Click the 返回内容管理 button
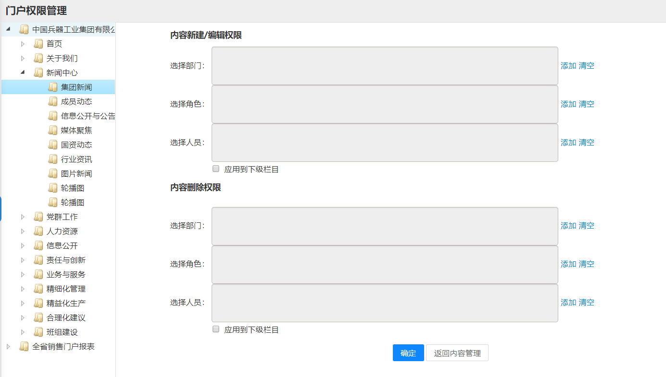The width and height of the screenshot is (666, 377). [x=457, y=353]
